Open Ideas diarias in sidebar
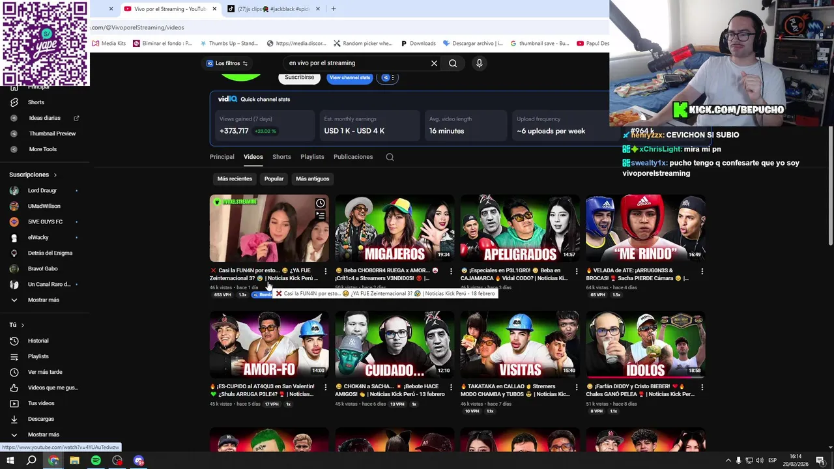834x469 pixels. 44,118
